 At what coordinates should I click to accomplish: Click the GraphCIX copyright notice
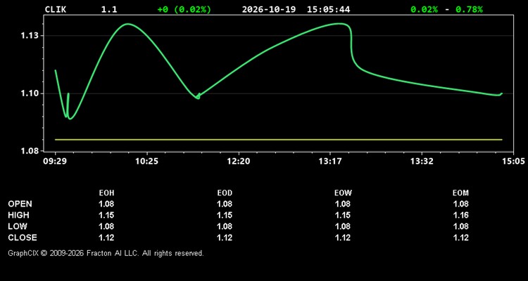pos(106,253)
